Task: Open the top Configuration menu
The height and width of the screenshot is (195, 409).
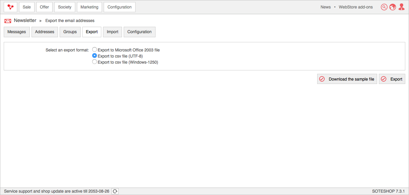Action: click(120, 7)
